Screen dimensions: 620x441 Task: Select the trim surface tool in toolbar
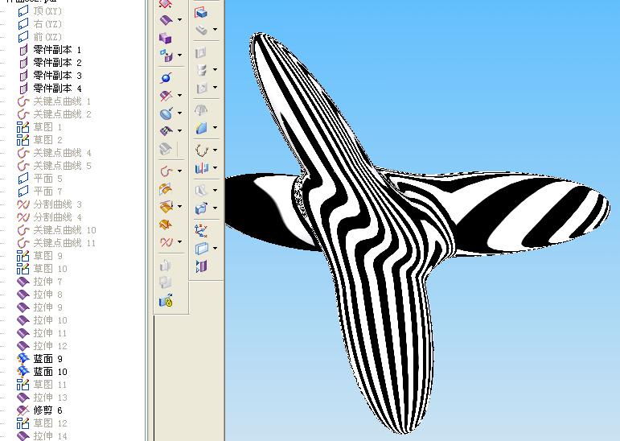pyautogui.click(x=166, y=96)
